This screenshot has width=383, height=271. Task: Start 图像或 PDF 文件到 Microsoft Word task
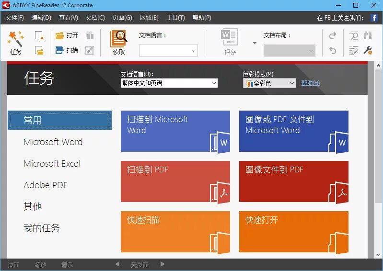(x=293, y=131)
